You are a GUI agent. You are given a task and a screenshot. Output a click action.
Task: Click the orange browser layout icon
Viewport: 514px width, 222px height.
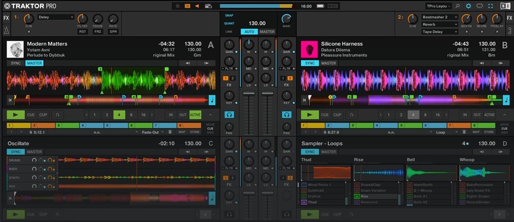pos(187,6)
